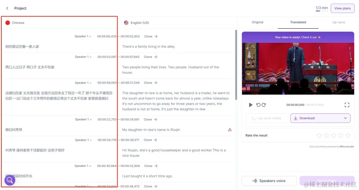
Task: Rewind the video with back arrow
Action: (258, 105)
